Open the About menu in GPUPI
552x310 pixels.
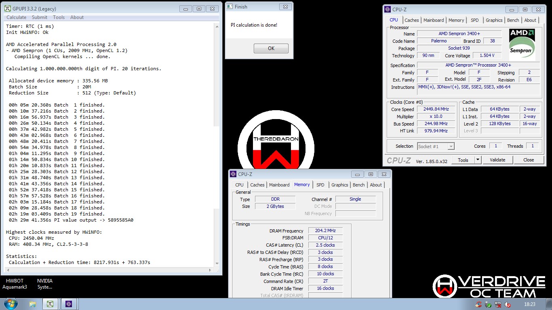coord(77,17)
